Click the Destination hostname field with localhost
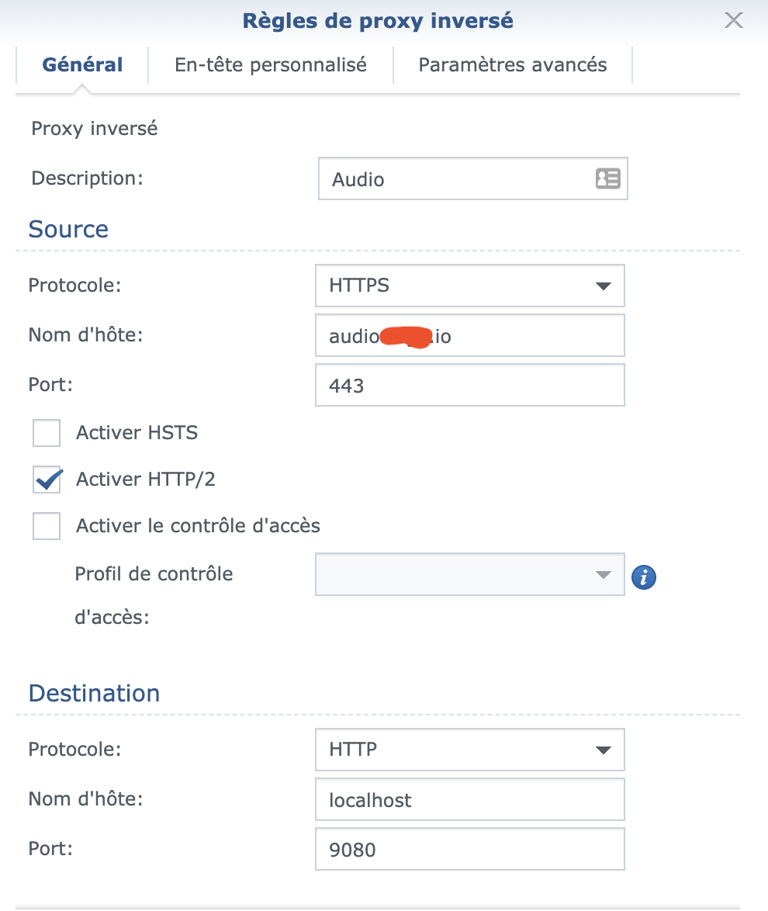The width and height of the screenshot is (768, 911). pyautogui.click(x=469, y=800)
